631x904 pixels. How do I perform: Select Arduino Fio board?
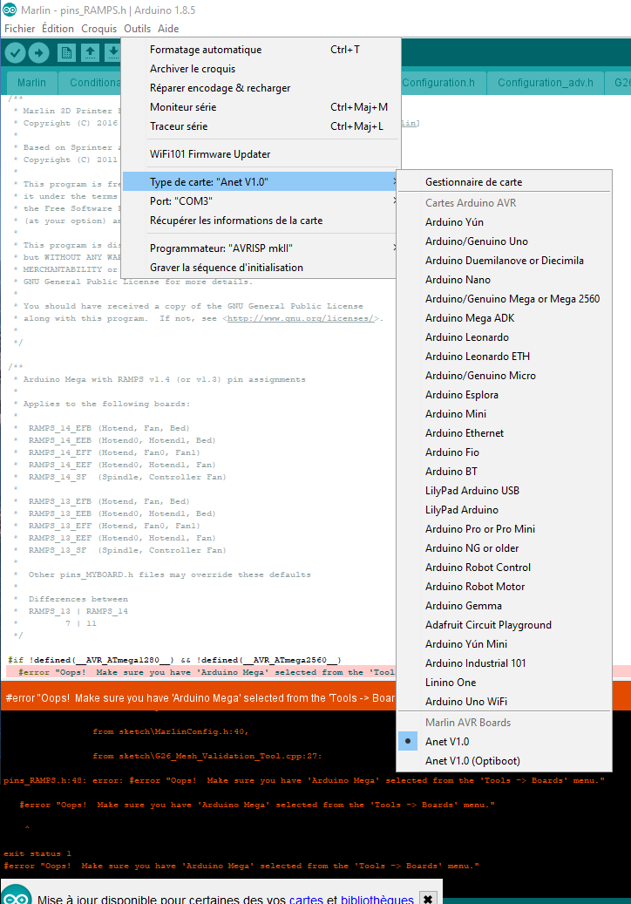[505, 452]
